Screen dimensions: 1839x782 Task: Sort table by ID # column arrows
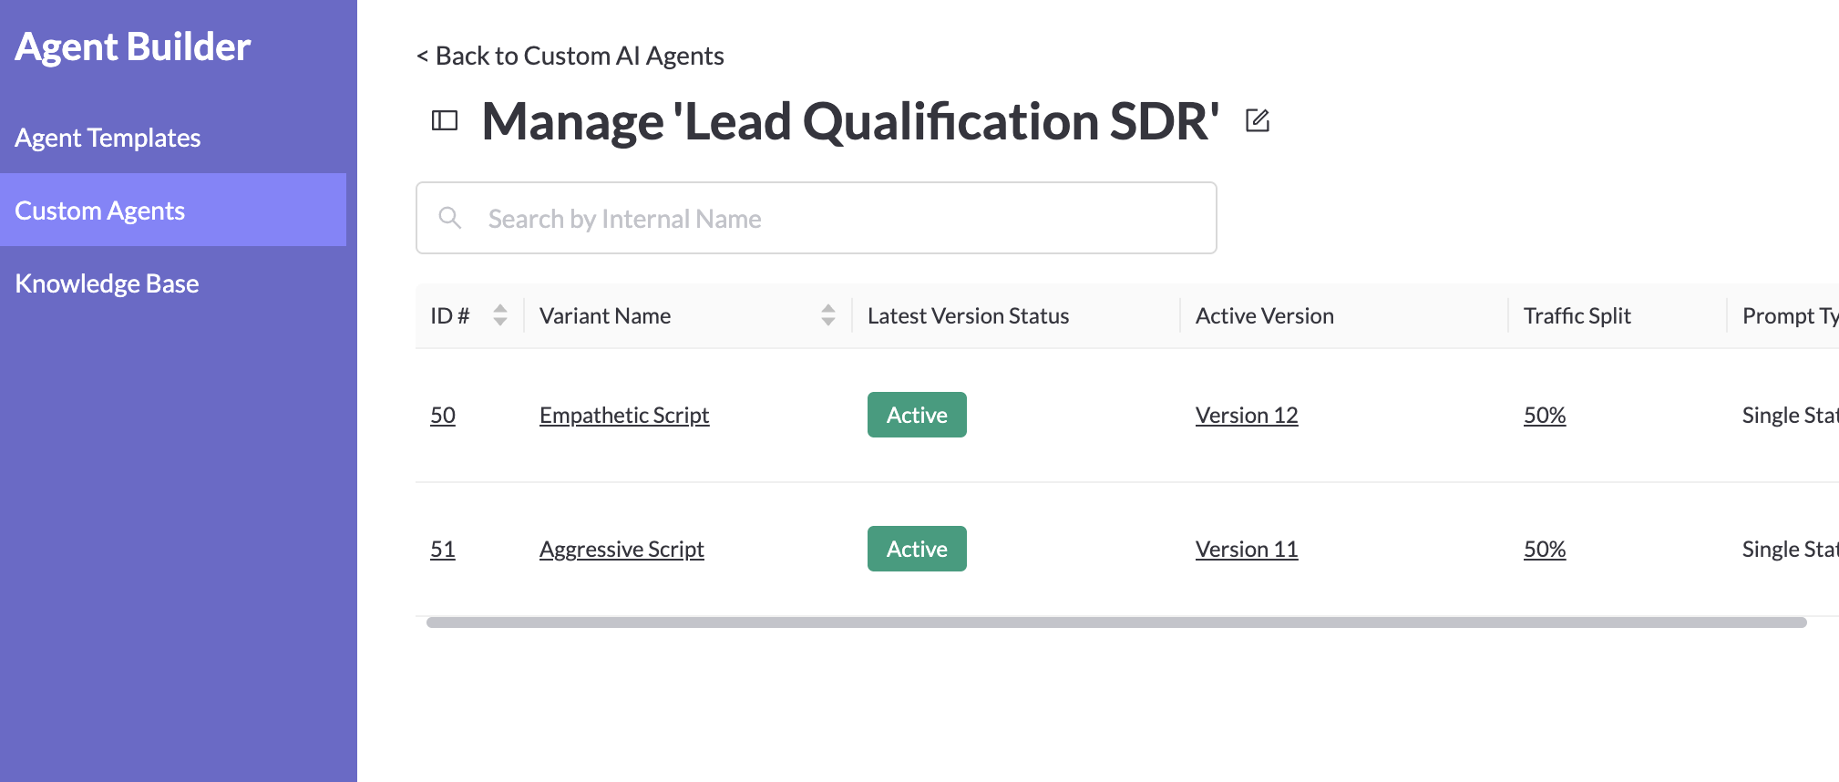500,315
